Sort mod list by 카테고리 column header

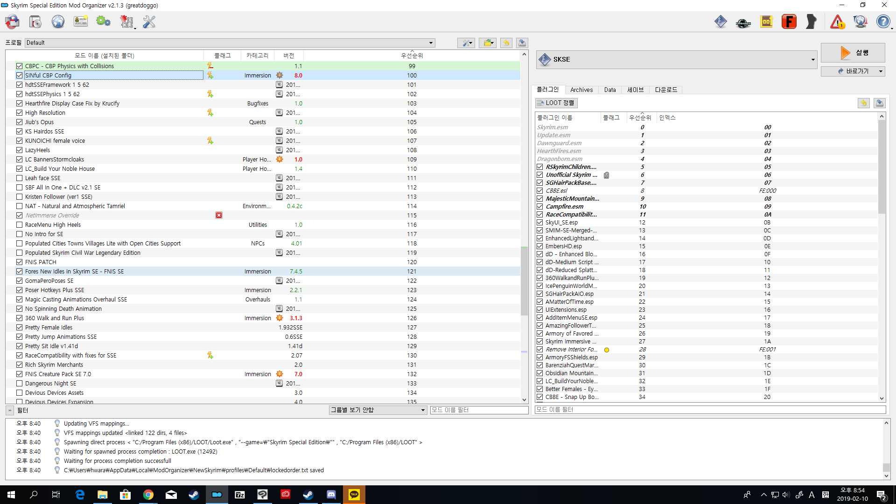pos(258,56)
